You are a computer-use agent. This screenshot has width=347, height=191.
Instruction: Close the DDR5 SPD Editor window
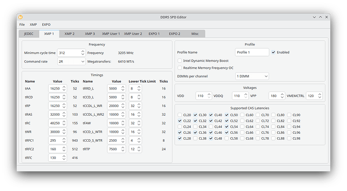[326, 17]
